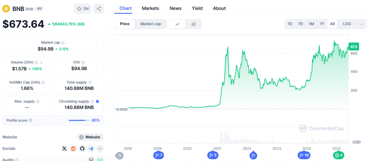Click the $94.9B market cap value
Viewport: 370px width, 161px height.
click(x=46, y=49)
